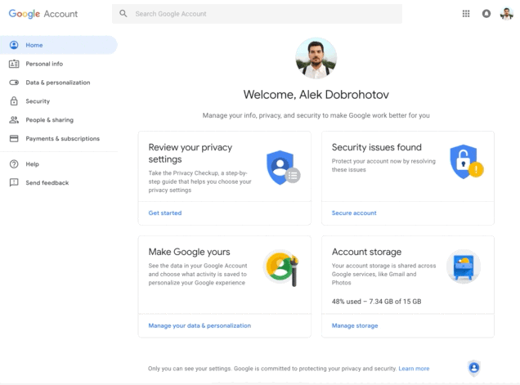Open the Google apps grid icon
This screenshot has height=385, width=520.
[466, 14]
